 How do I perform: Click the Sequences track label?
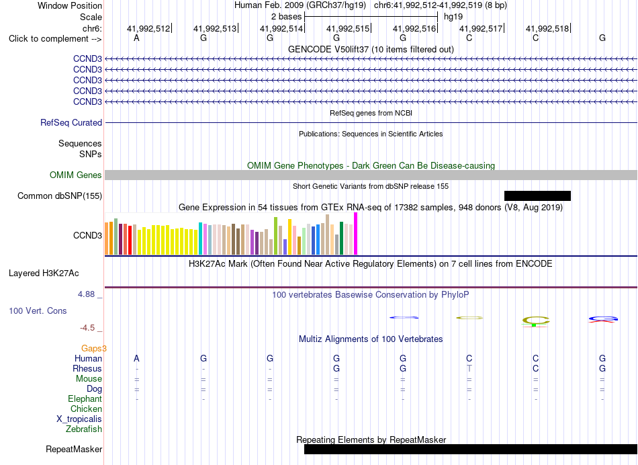(x=80, y=143)
